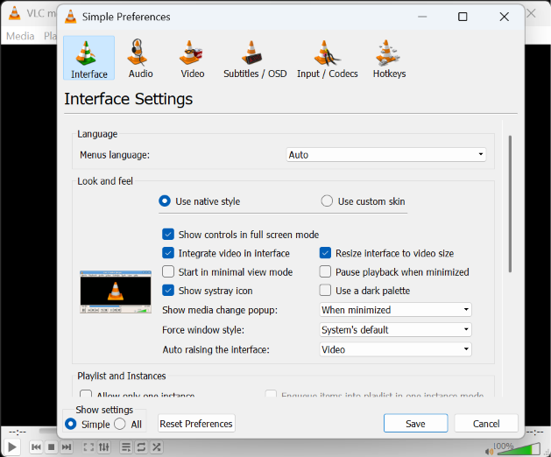Screen dimensions: 551x457
Task: Open Show media change popup dropdown
Action: click(x=395, y=310)
